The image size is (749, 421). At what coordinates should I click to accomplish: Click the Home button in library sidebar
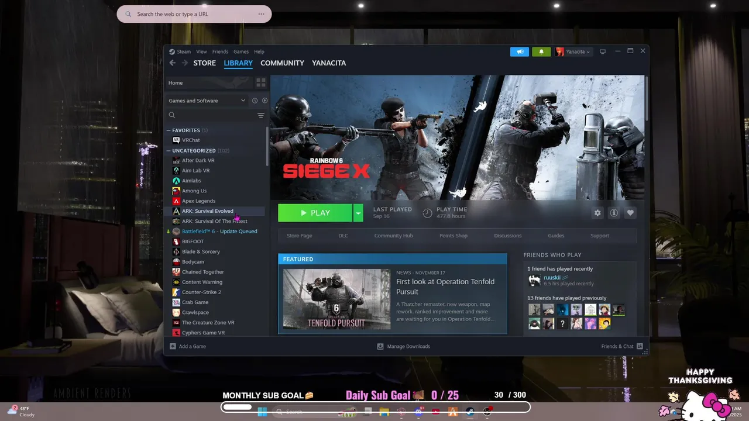[209, 83]
